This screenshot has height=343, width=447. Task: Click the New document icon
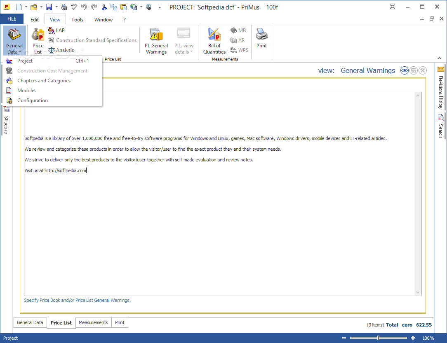[19, 7]
